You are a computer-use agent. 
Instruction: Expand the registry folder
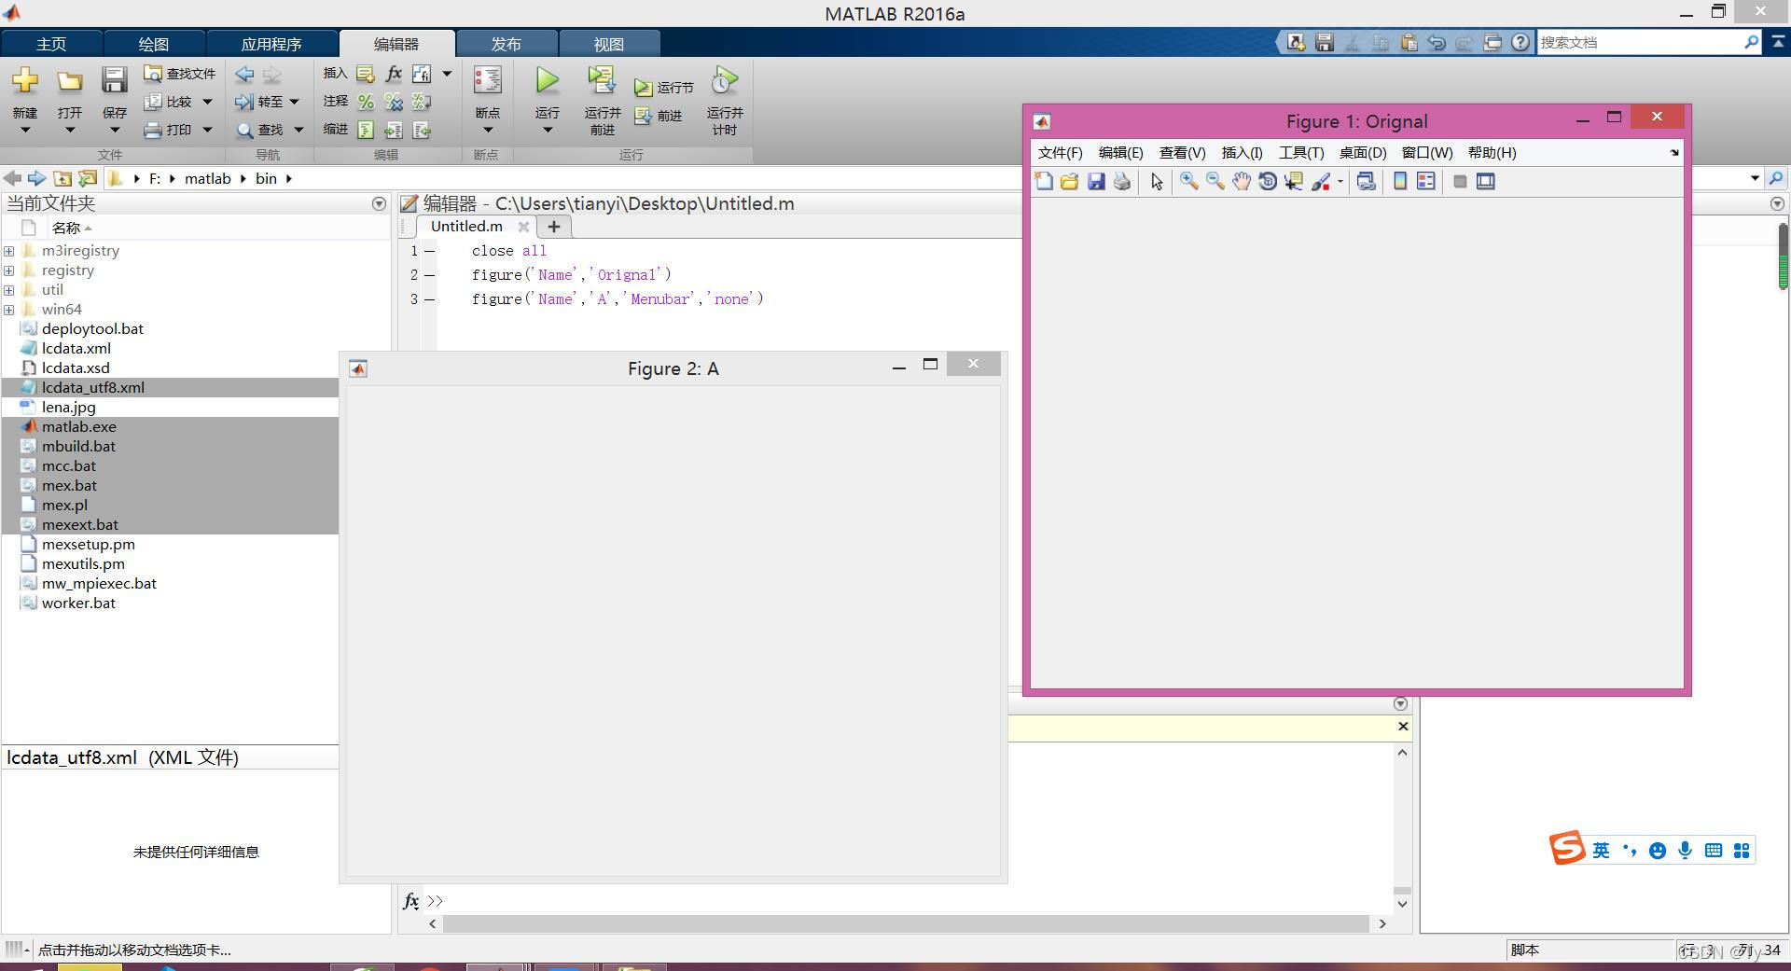coord(9,270)
